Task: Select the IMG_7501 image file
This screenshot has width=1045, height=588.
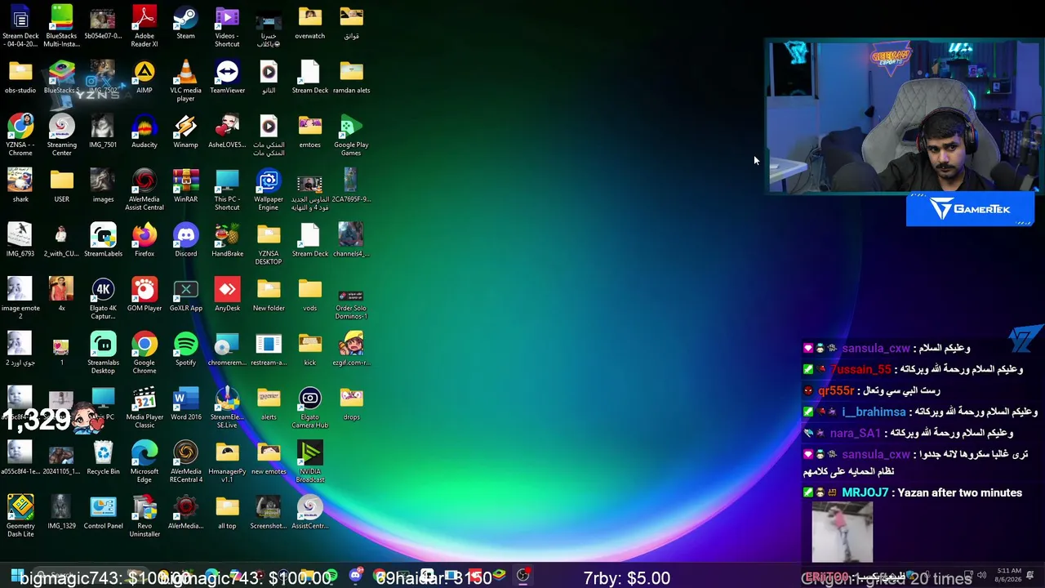Action: (x=103, y=131)
